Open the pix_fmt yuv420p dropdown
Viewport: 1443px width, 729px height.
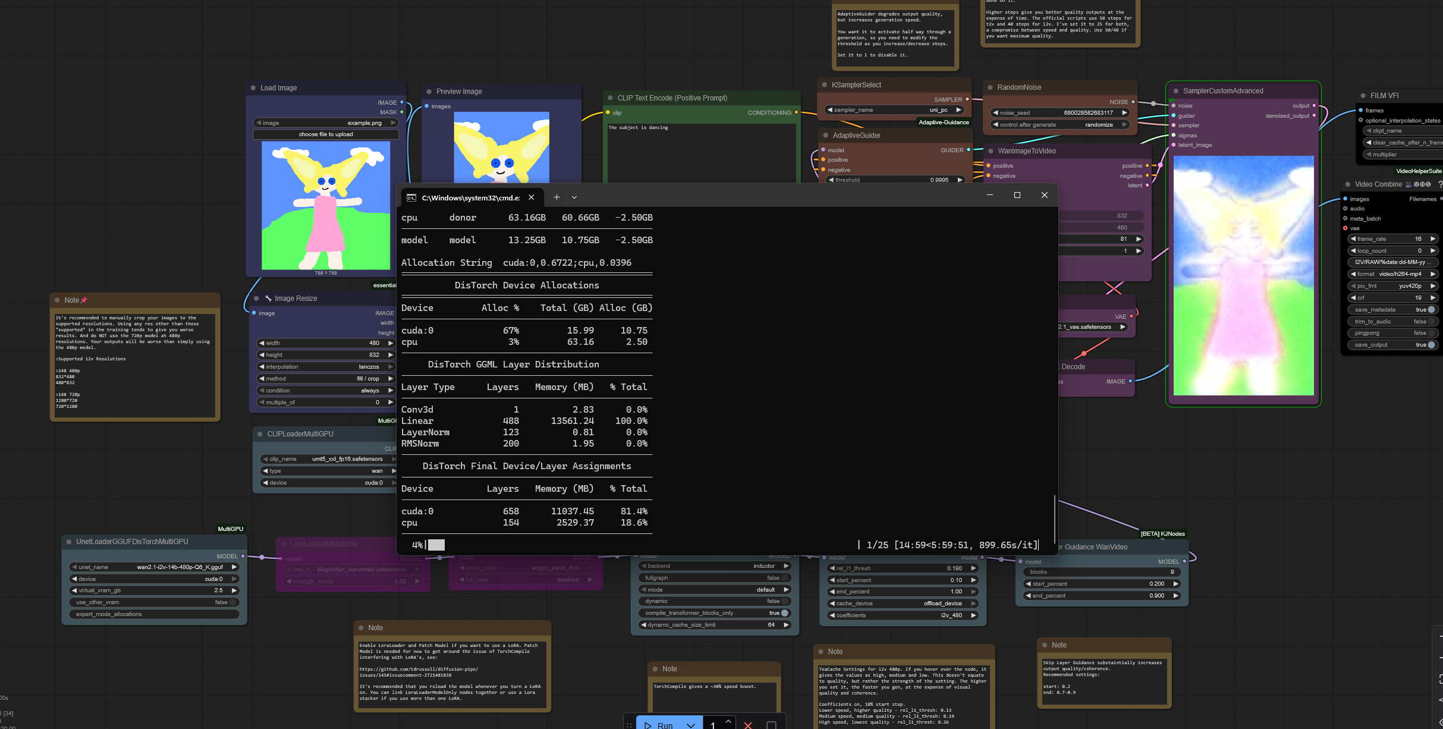click(x=1392, y=286)
